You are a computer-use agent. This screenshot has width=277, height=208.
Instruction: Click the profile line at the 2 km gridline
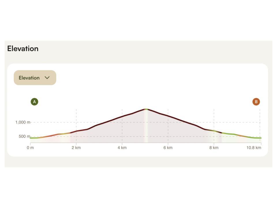[x=76, y=131]
